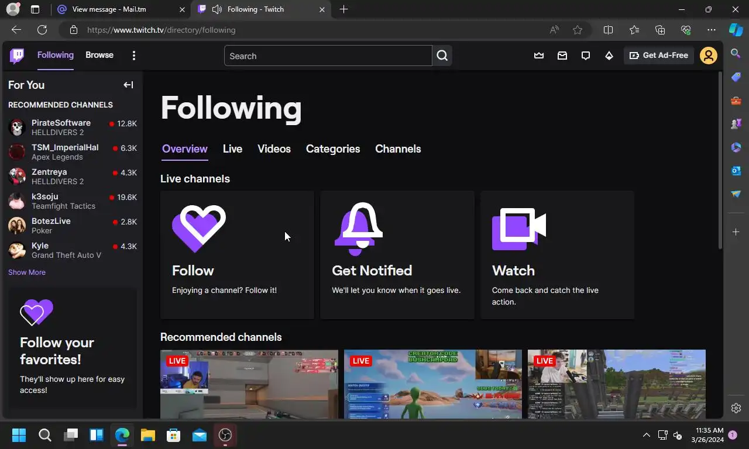
Task: Open Windows taskbar search
Action: (44, 435)
